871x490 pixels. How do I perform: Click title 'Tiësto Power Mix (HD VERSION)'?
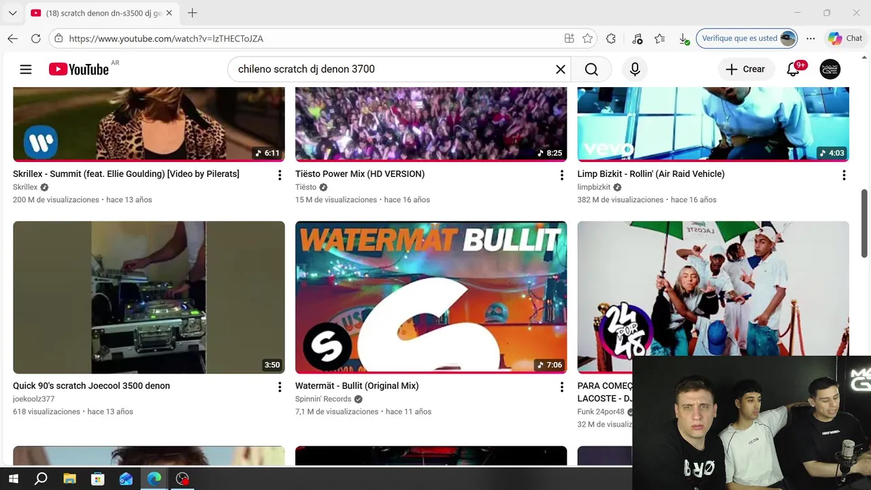pyautogui.click(x=360, y=174)
